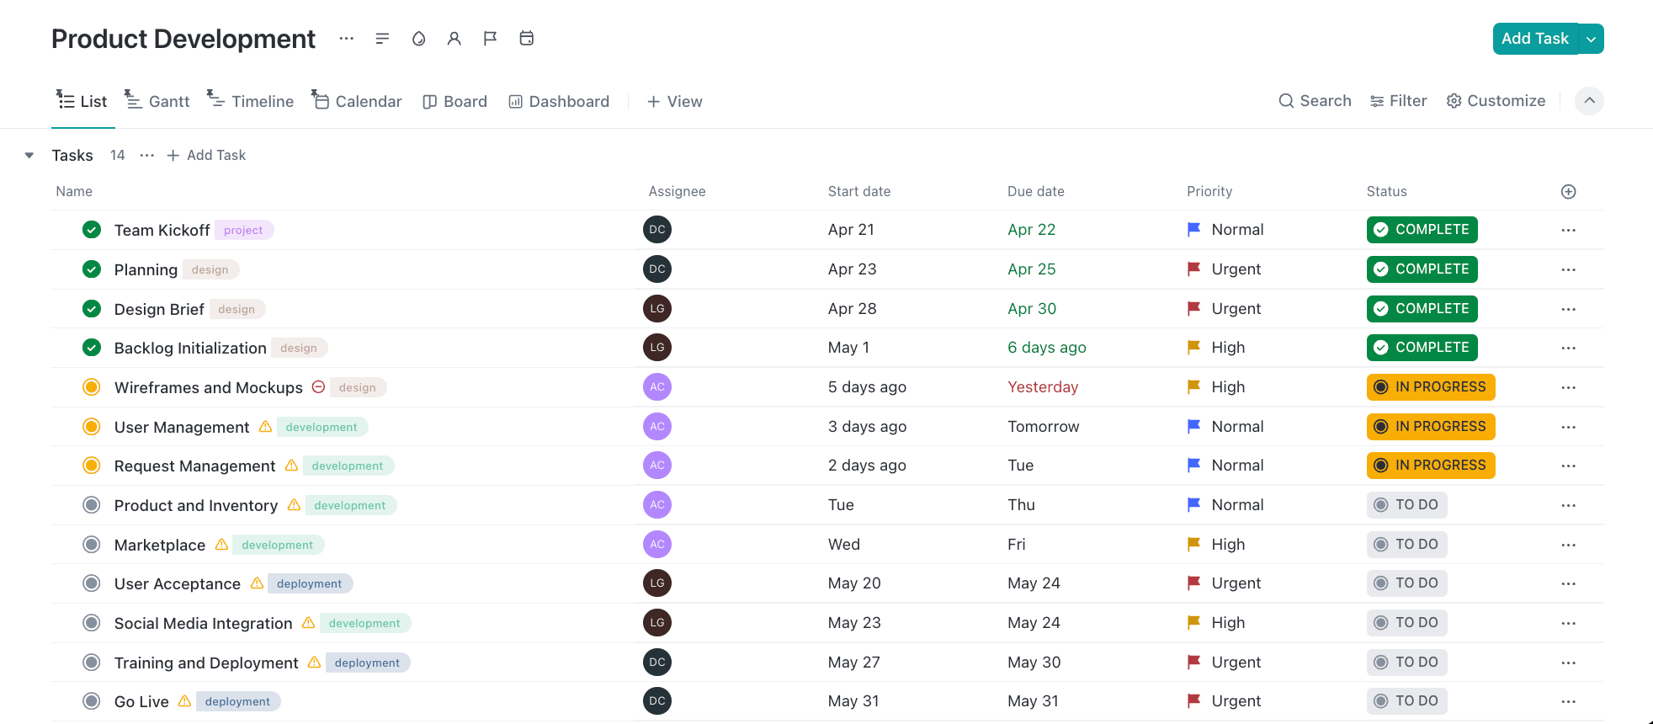Switch to the Board view tab
Image resolution: width=1653 pixels, height=724 pixels.
coord(454,101)
